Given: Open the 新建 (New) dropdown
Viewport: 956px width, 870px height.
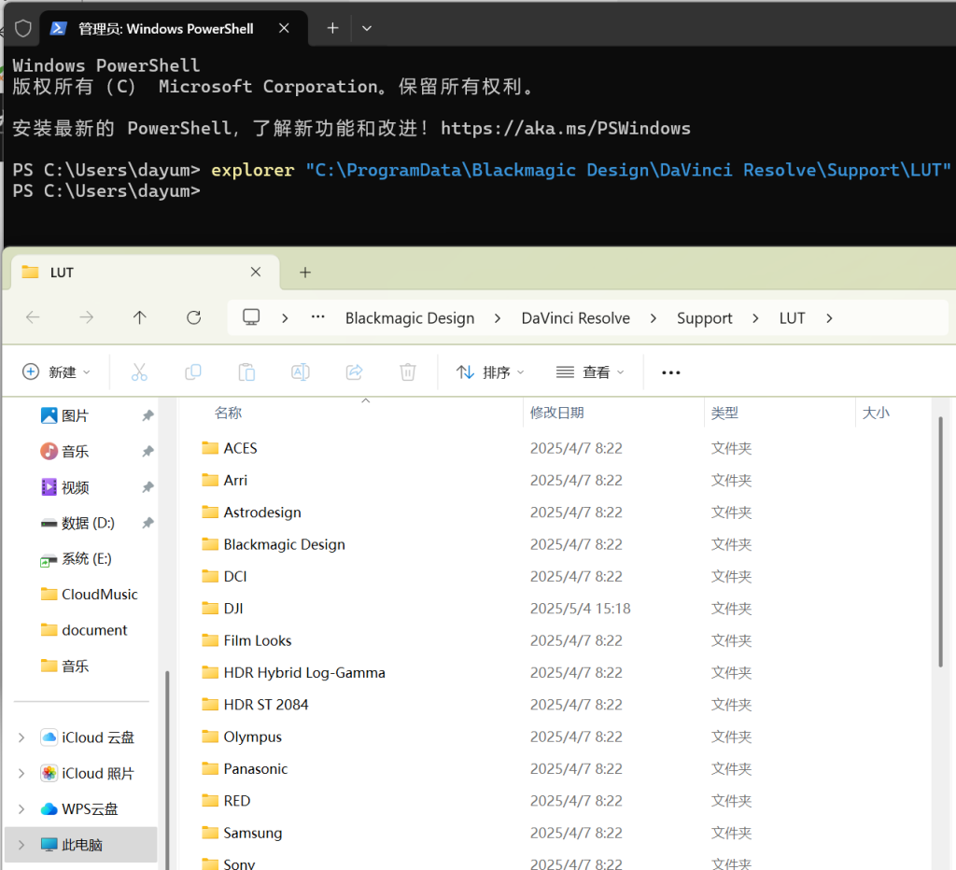Looking at the screenshot, I should (56, 372).
